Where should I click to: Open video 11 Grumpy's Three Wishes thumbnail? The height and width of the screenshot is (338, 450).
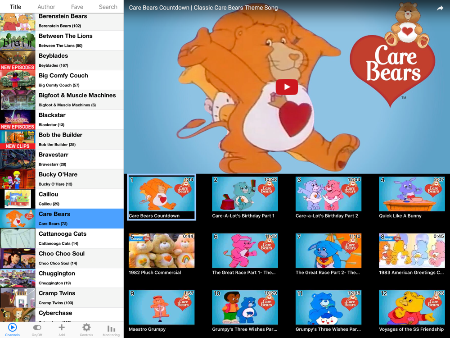pos(328,307)
